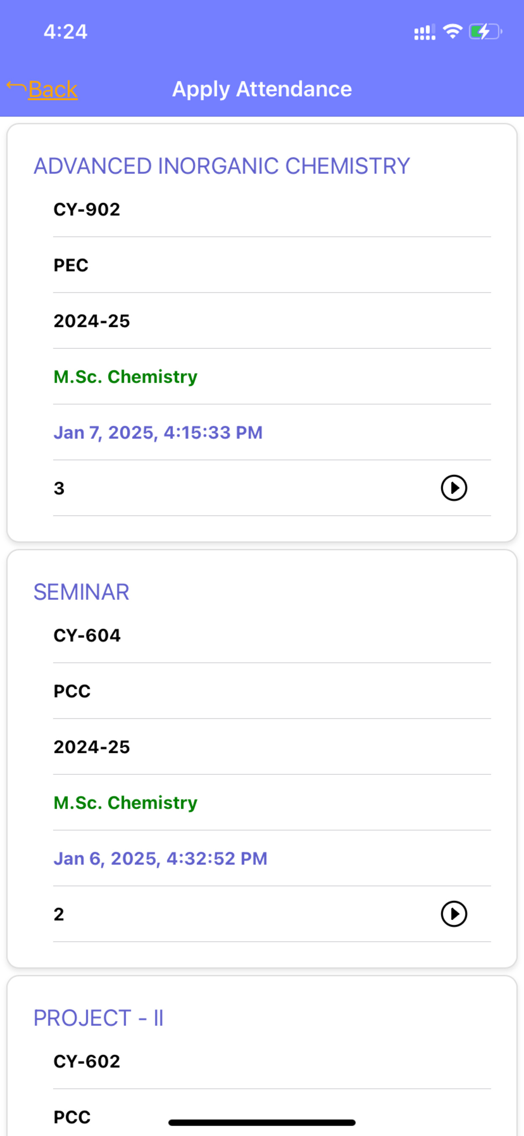Click the back arrow icon

coord(17,87)
